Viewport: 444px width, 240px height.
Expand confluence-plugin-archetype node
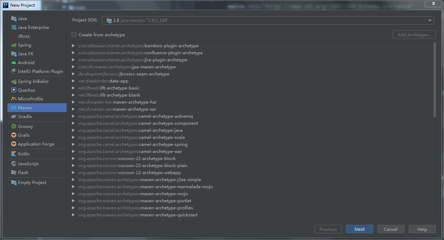click(73, 53)
